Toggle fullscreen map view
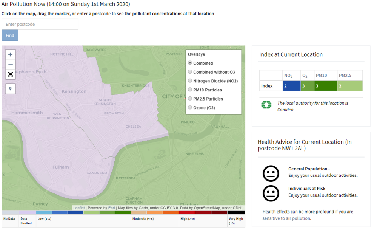This screenshot has height=229, width=374. (x=10, y=74)
